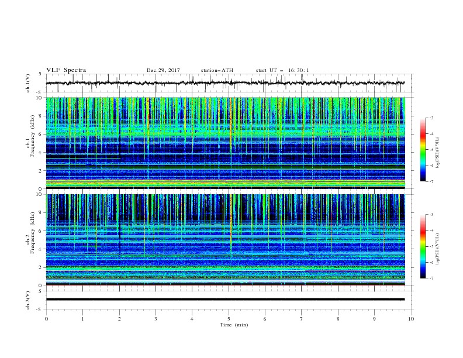
Task: Click the "station=ATH" header label
Action: (x=217, y=70)
